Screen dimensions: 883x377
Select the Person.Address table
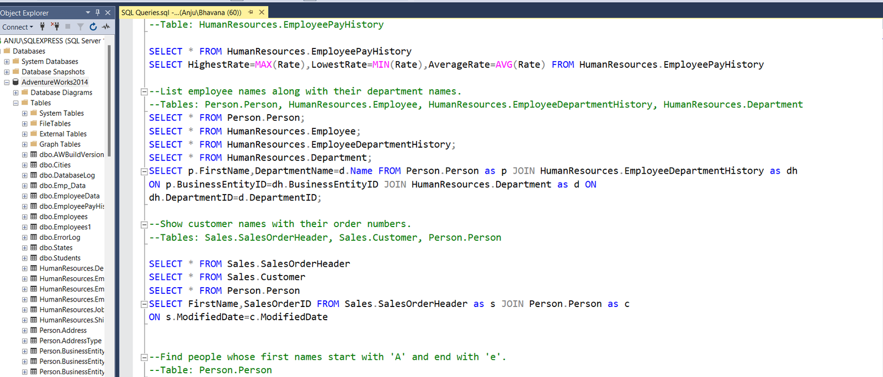tap(63, 331)
